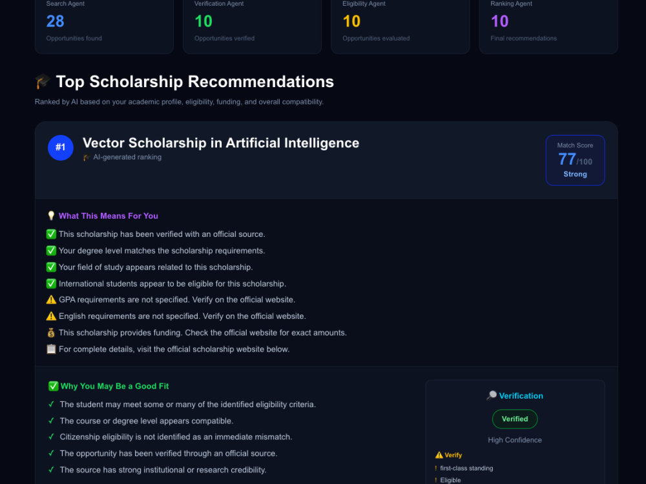Click the clipboard icon beside complete details line
This screenshot has width=646, height=484.
click(51, 349)
